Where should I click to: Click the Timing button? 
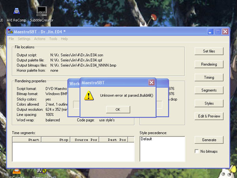point(209,77)
